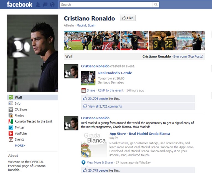212x173 pixels.
Task: Click say.ly source text
Action: (114, 138)
